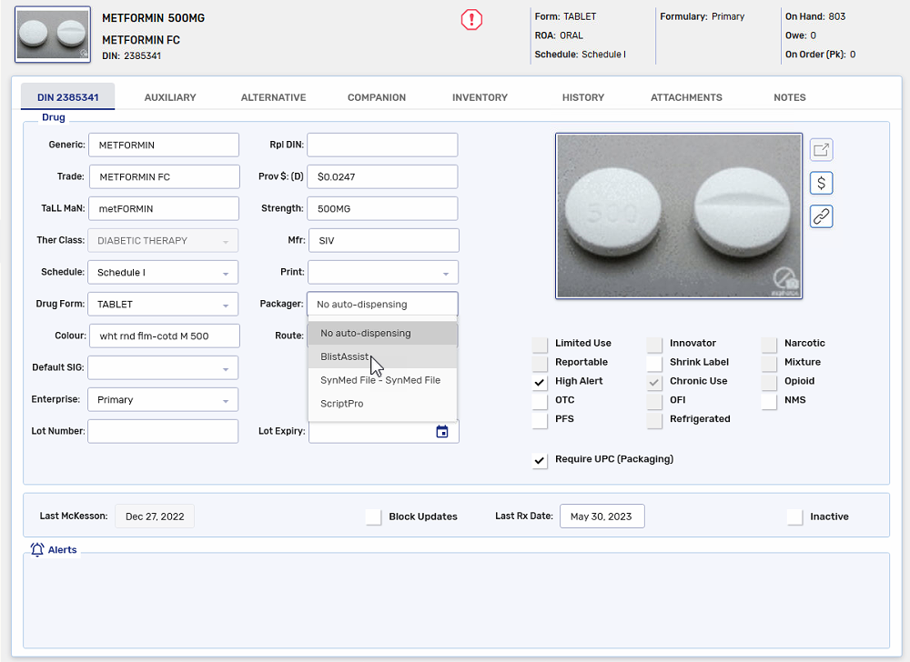Open the ATTACHMENTS tab
The height and width of the screenshot is (662, 910).
pyautogui.click(x=686, y=96)
